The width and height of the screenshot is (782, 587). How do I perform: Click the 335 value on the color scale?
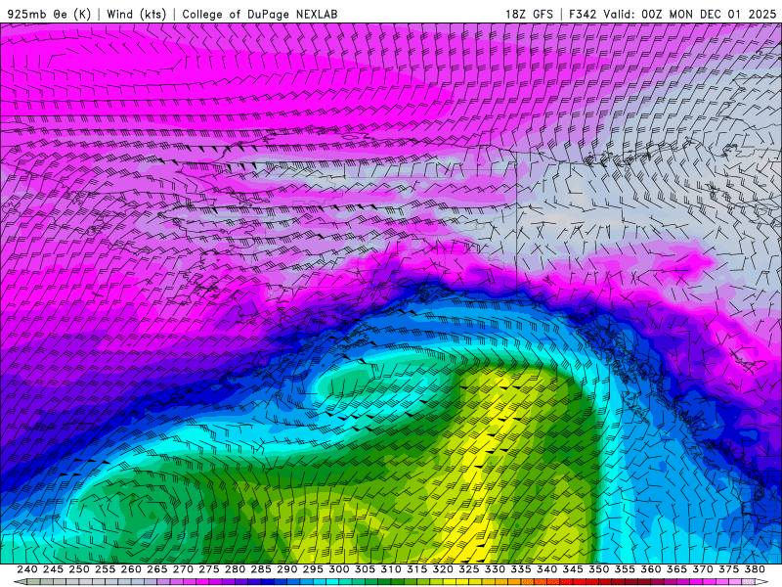click(521, 569)
